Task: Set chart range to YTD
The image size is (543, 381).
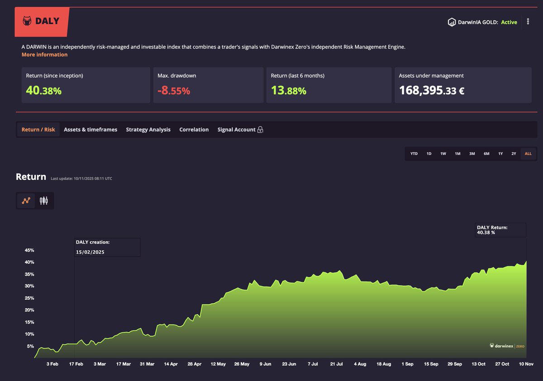Action: tap(414, 154)
